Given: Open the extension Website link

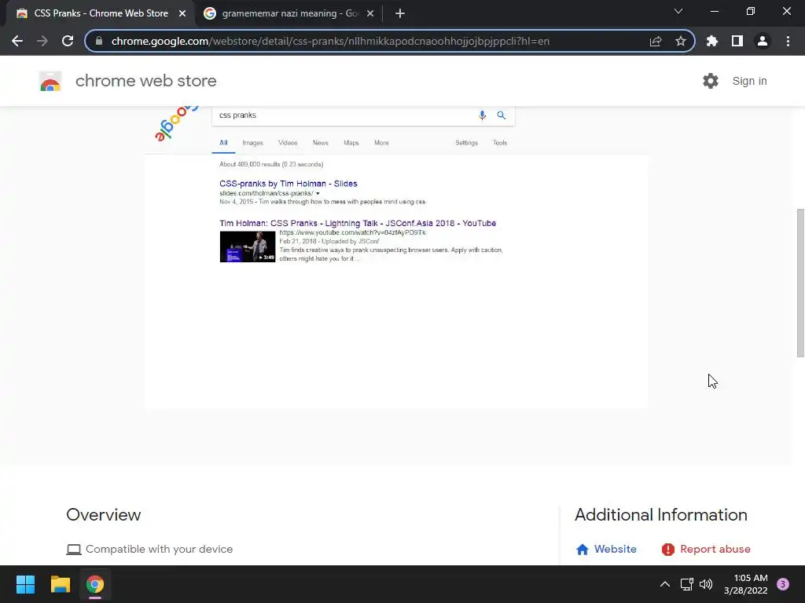Looking at the screenshot, I should pos(615,549).
